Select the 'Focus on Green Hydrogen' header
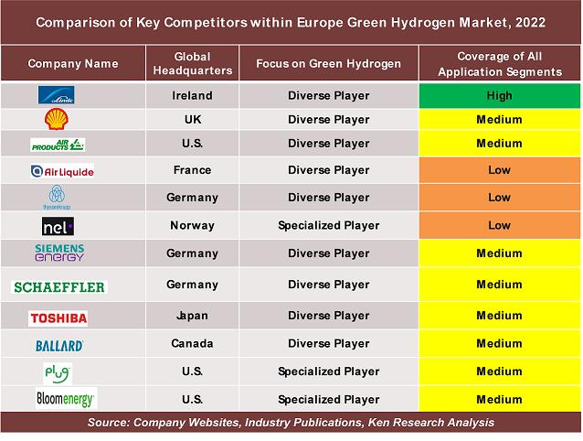 click(329, 63)
